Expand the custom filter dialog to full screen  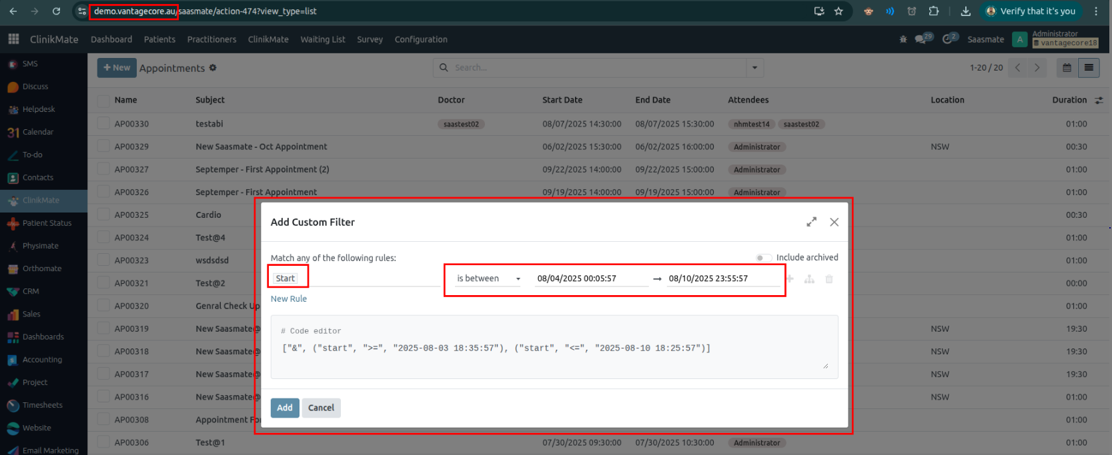811,222
